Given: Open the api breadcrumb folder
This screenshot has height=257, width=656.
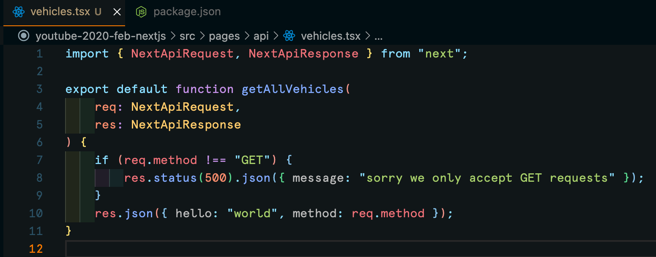Looking at the screenshot, I should [261, 36].
